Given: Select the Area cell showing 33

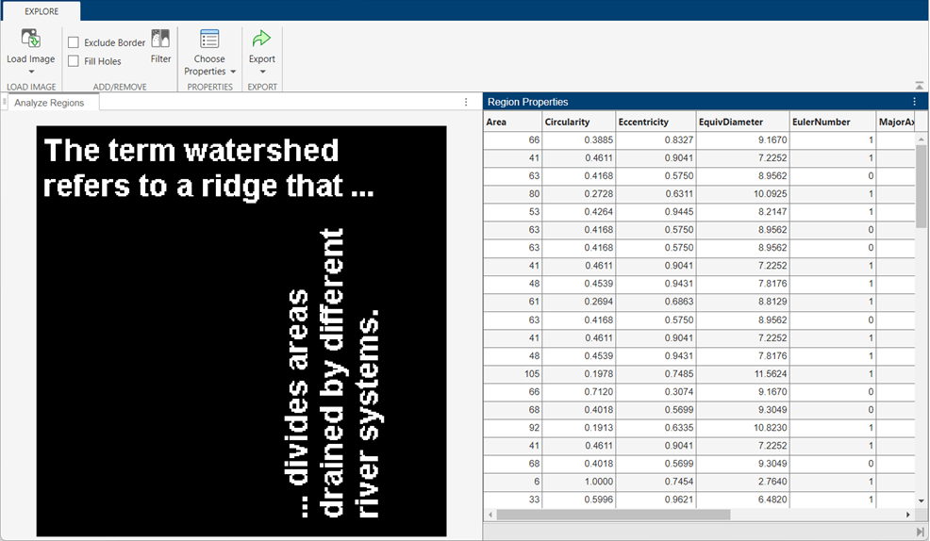Looking at the screenshot, I should (512, 500).
